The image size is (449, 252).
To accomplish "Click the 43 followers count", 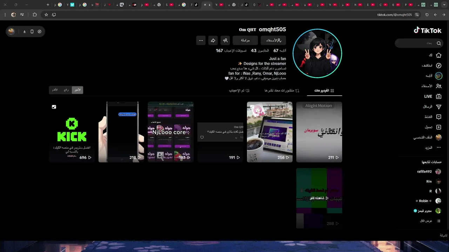I will pyautogui.click(x=260, y=51).
